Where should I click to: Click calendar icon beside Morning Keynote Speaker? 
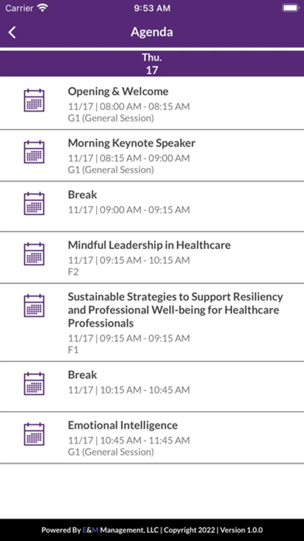click(x=34, y=152)
